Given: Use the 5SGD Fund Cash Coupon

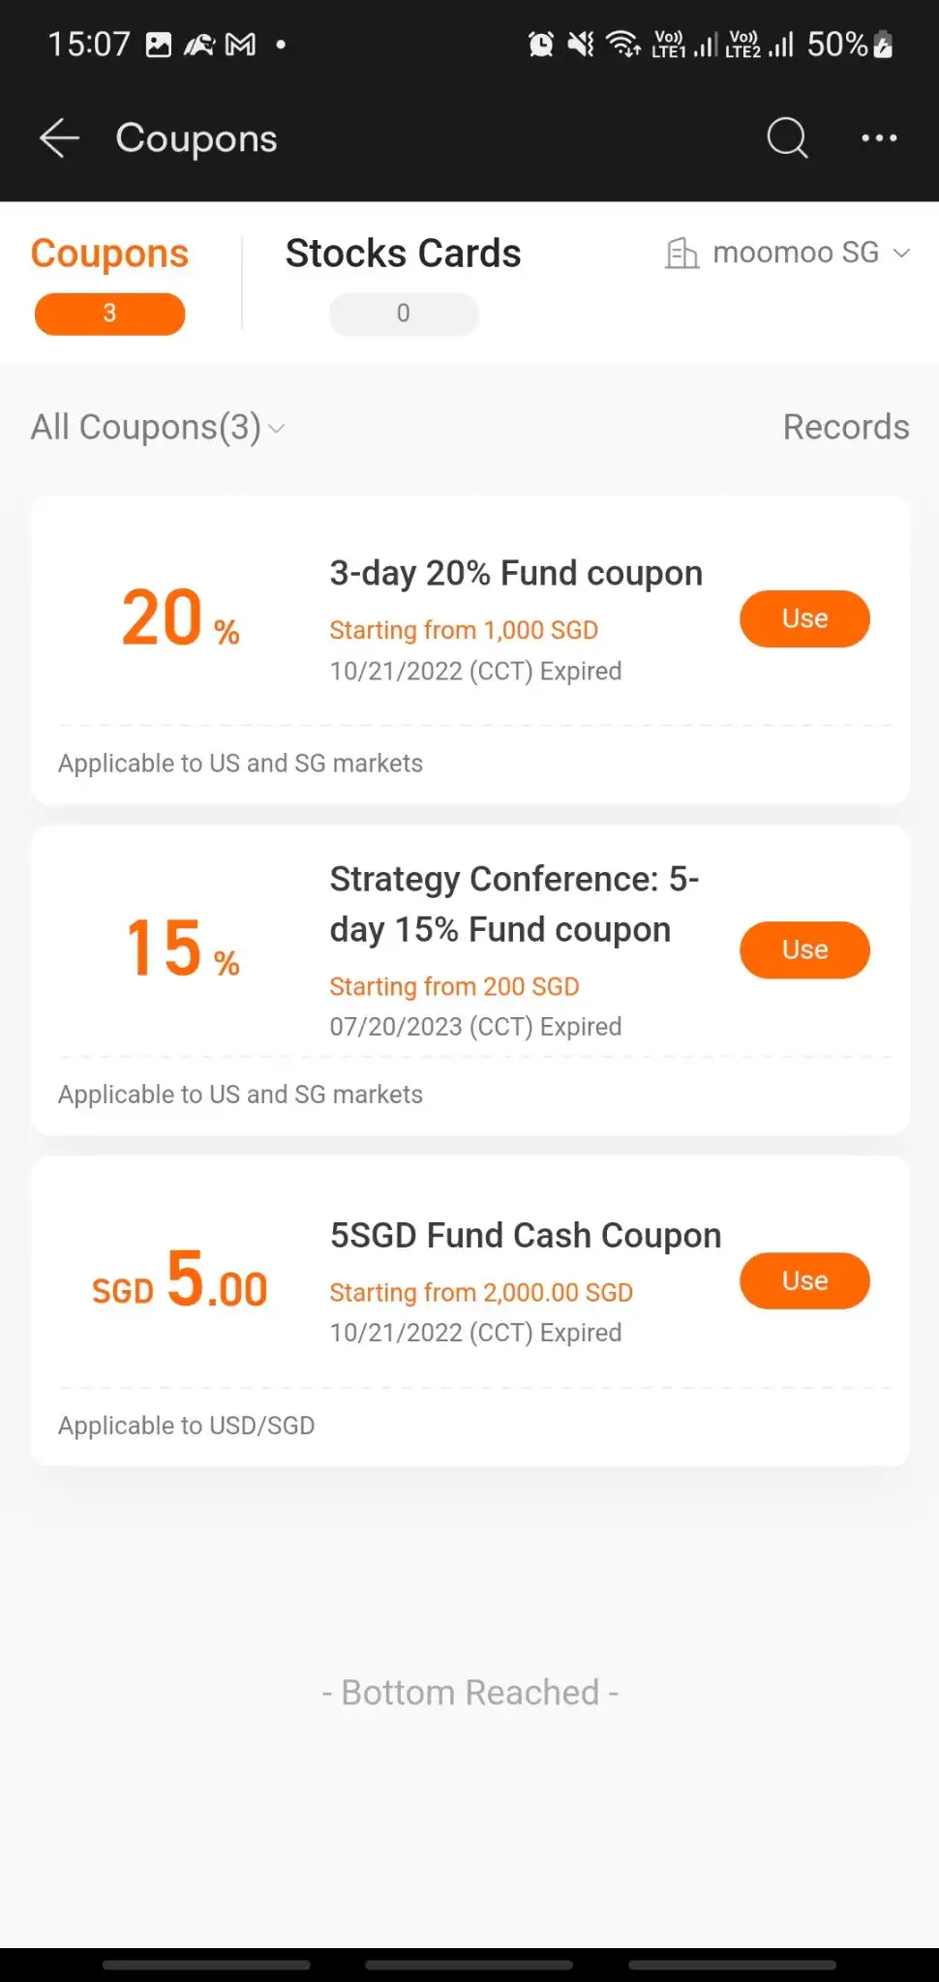Looking at the screenshot, I should click(x=804, y=1280).
